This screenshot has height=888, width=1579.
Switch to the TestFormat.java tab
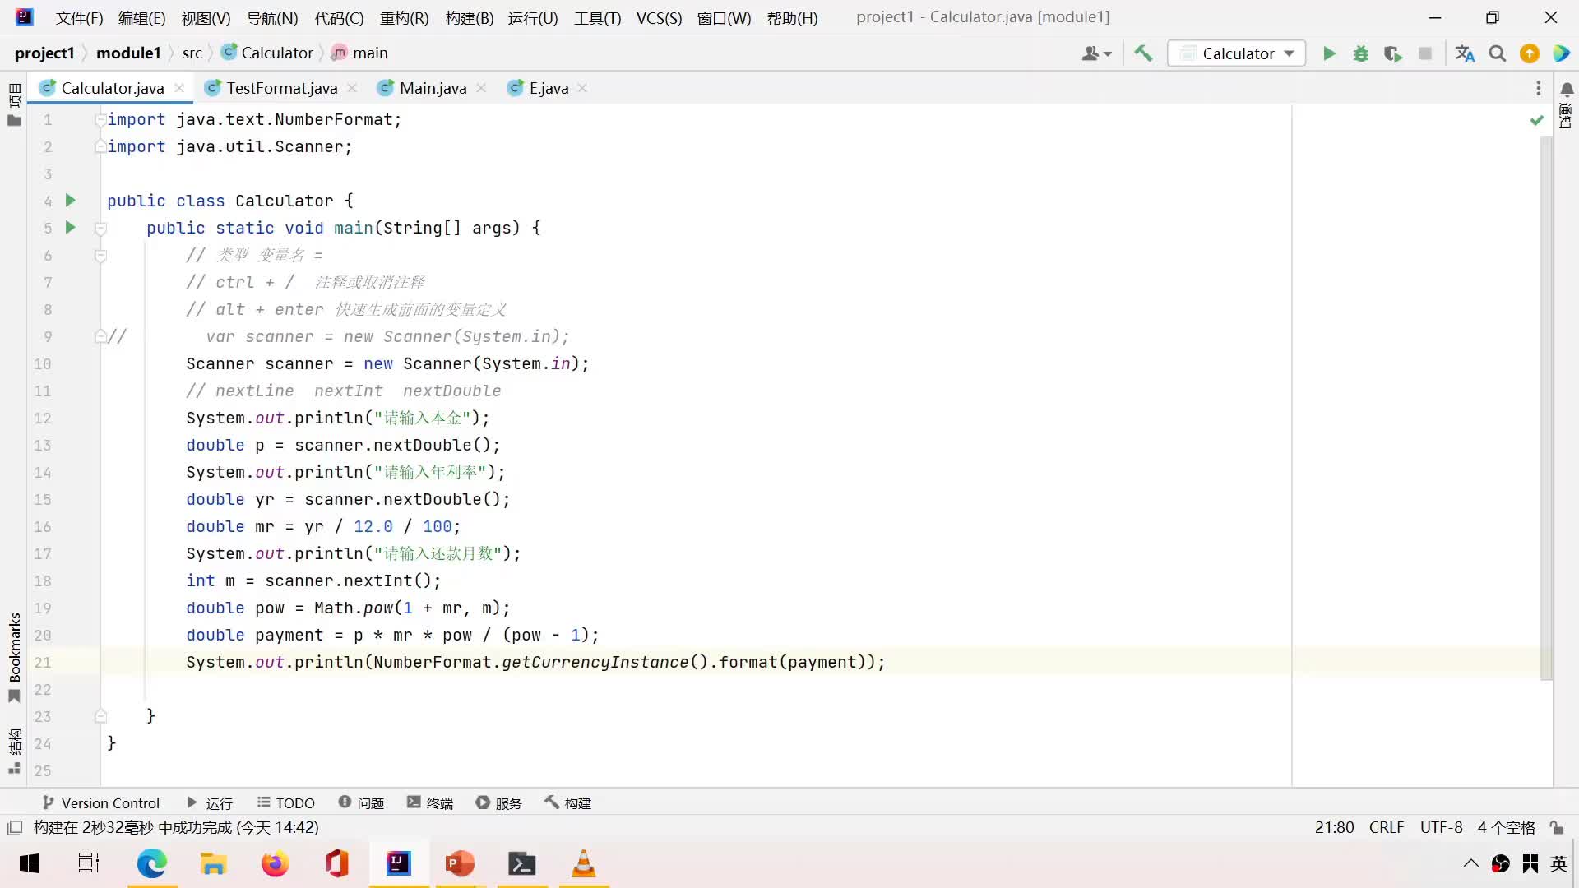[x=282, y=88]
